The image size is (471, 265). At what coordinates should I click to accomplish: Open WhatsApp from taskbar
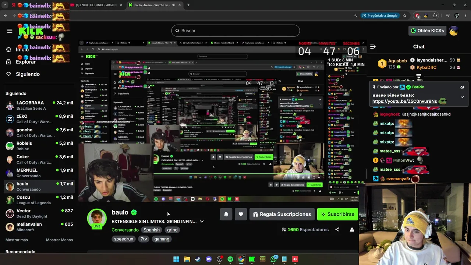[273, 259]
